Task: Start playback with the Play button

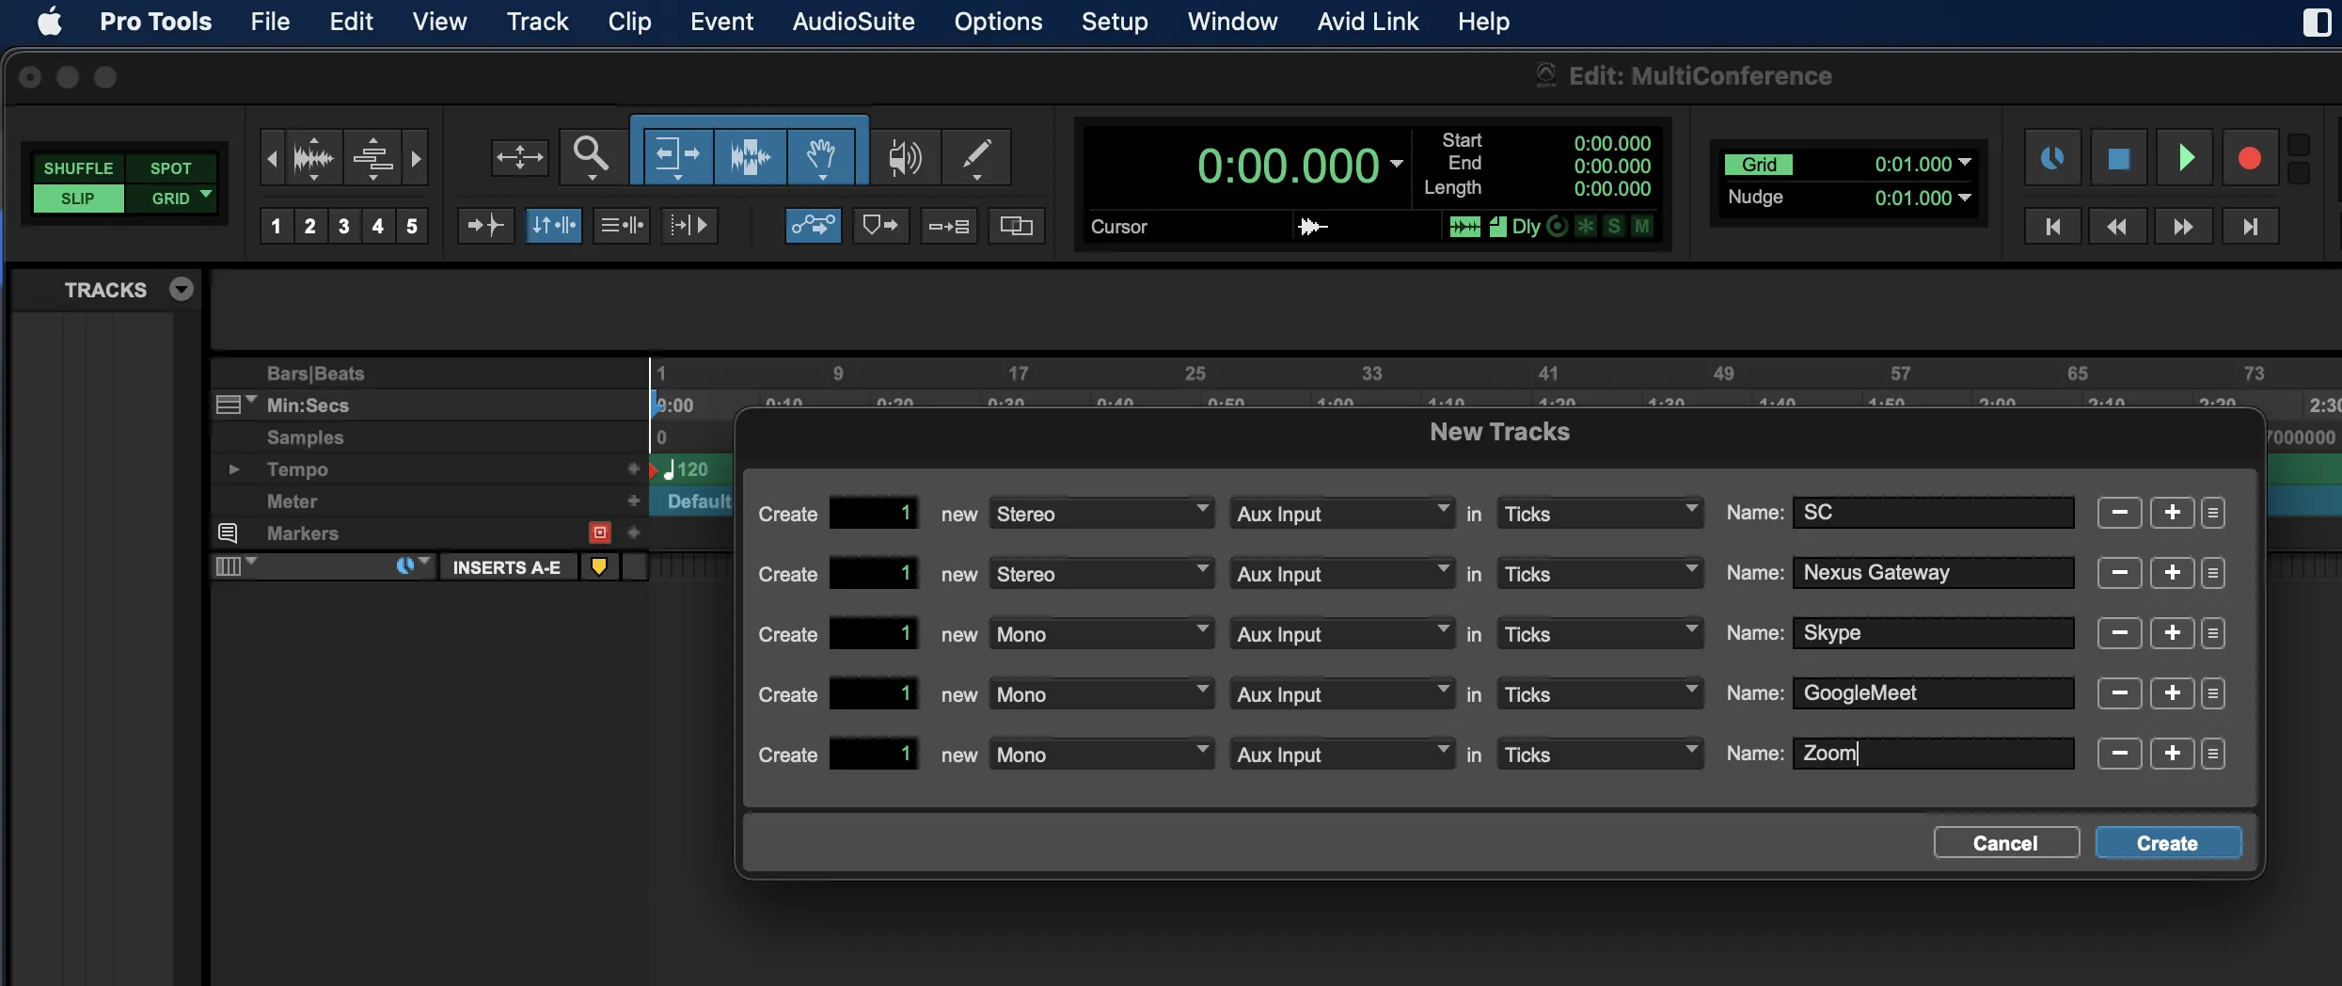Action: click(x=2184, y=157)
